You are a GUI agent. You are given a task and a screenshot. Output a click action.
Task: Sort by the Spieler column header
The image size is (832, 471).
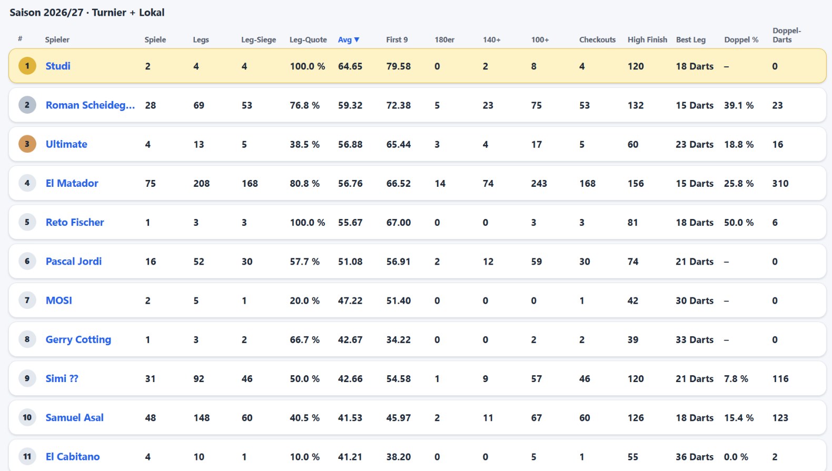[57, 39]
